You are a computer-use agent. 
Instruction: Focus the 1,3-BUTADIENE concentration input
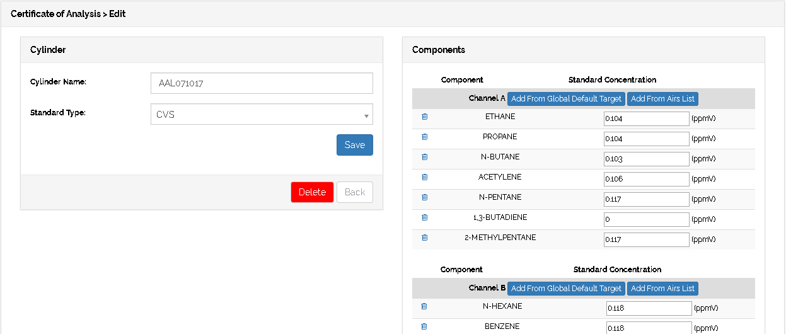[x=646, y=219]
